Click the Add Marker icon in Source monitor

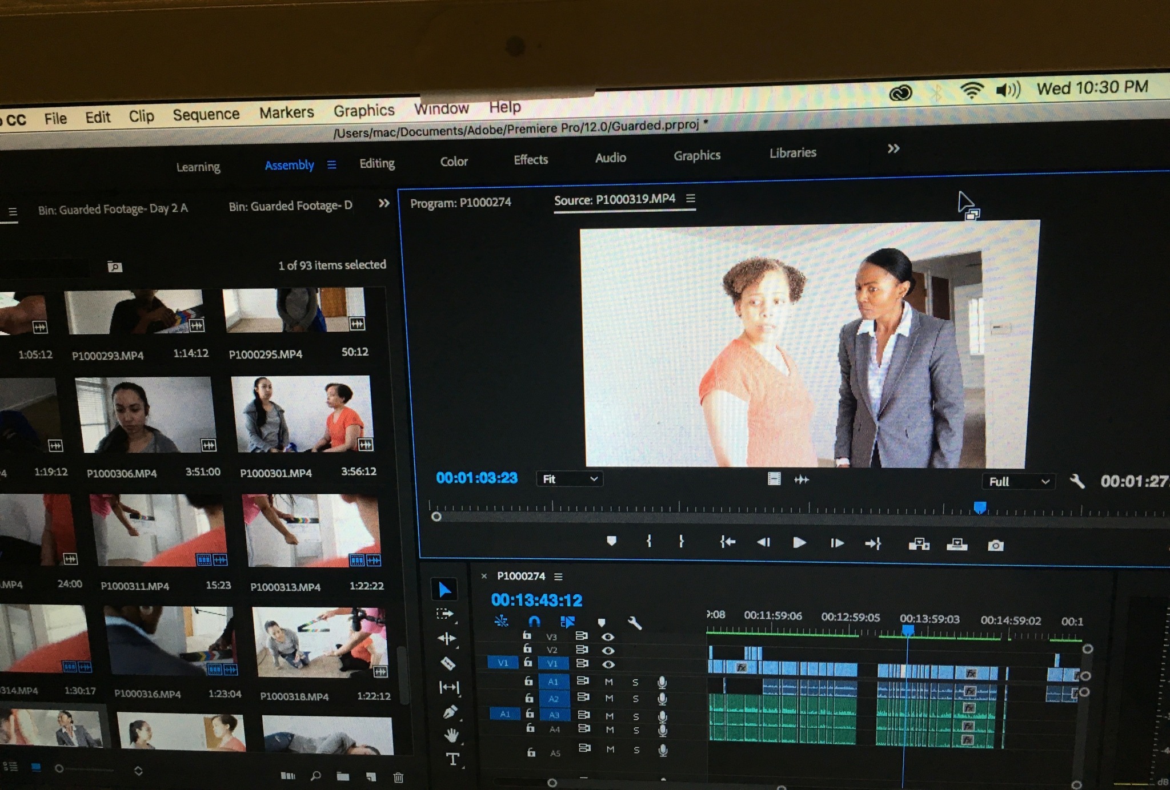click(x=611, y=541)
